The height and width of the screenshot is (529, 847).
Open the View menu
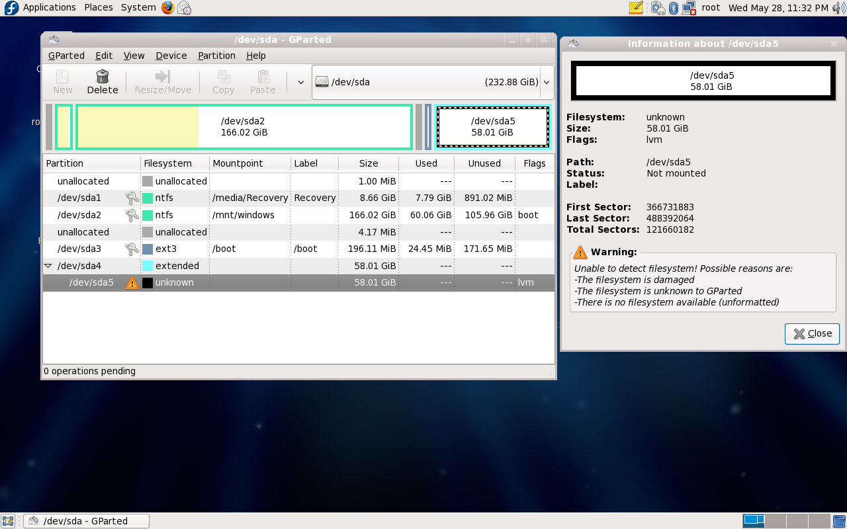click(x=134, y=56)
